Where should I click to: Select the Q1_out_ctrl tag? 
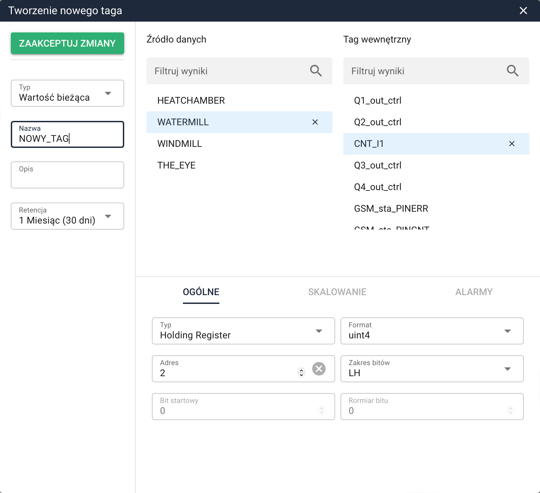(x=436, y=101)
